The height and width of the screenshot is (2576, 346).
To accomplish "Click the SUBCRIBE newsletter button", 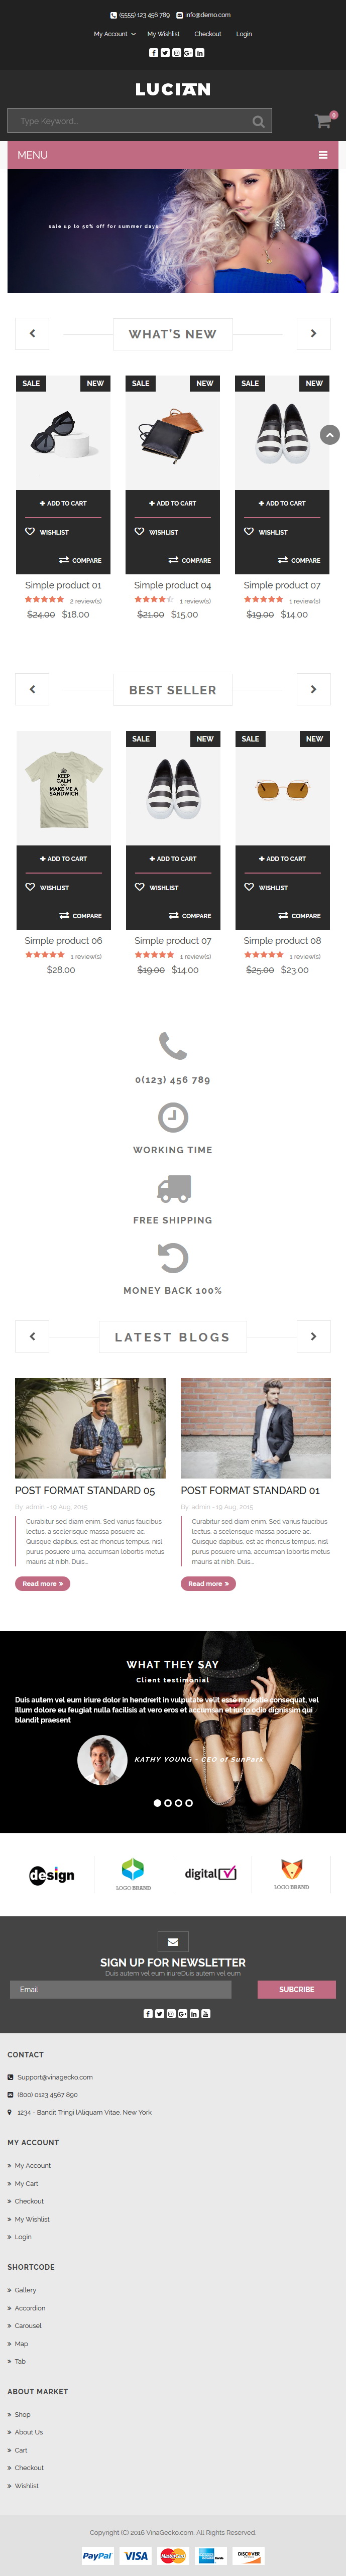I will click(x=296, y=1989).
